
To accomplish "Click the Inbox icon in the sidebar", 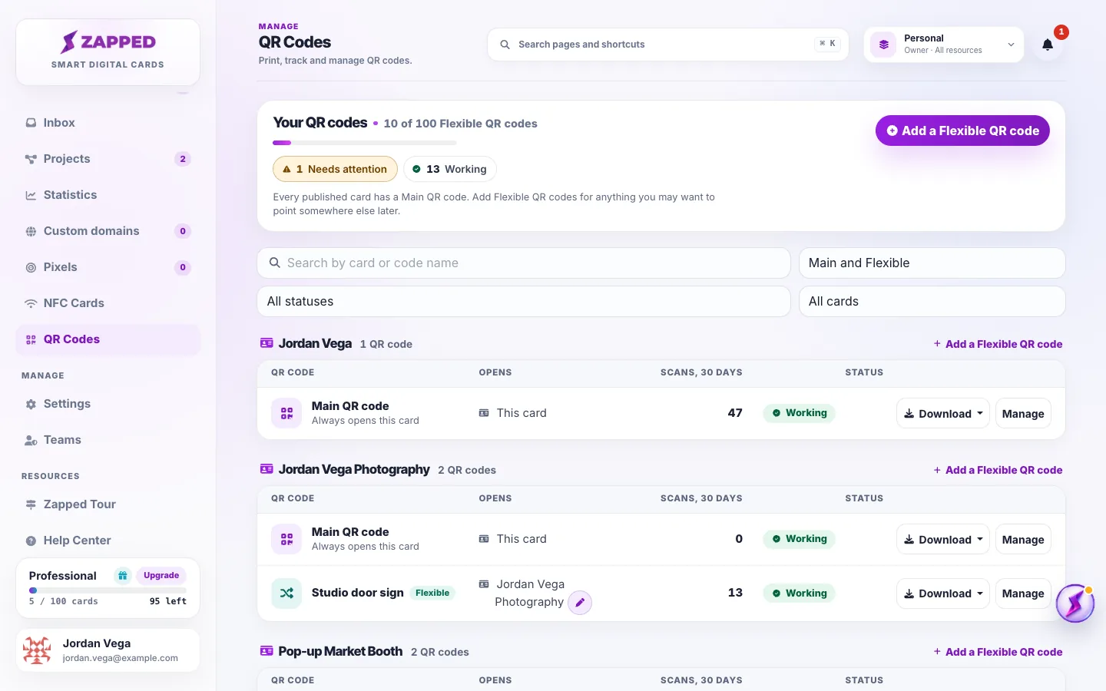I will [x=31, y=123].
